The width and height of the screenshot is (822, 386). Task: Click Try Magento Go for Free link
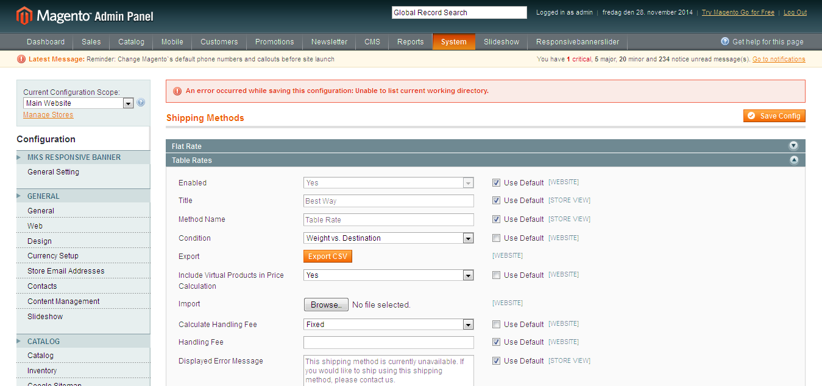click(738, 12)
